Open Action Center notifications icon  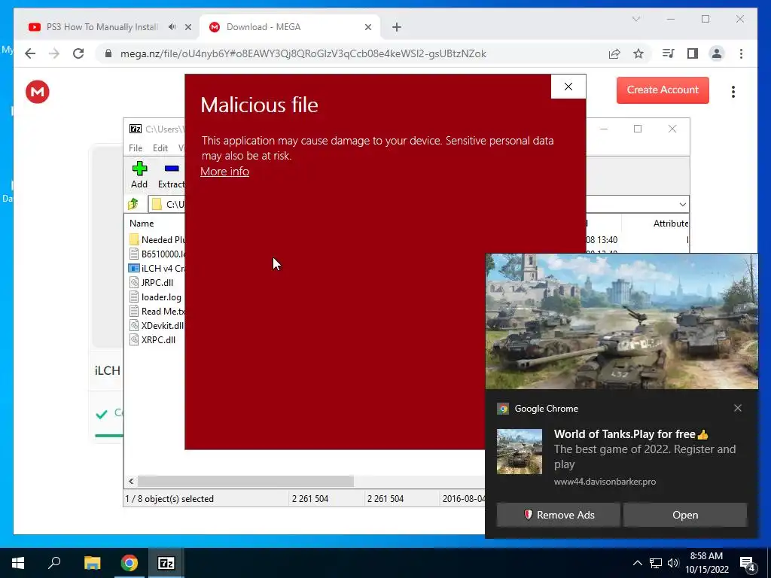click(748, 563)
